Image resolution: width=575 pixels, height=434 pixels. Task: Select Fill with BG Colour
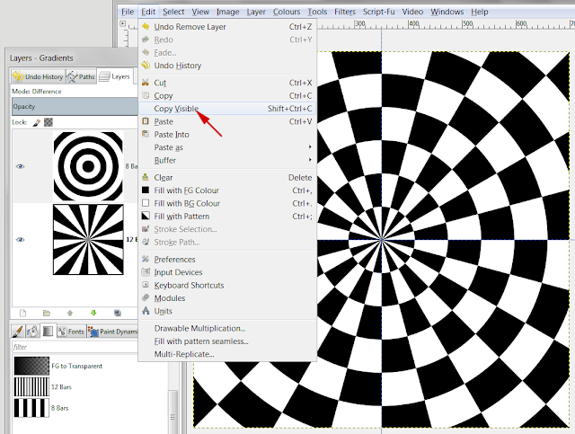(x=227, y=203)
